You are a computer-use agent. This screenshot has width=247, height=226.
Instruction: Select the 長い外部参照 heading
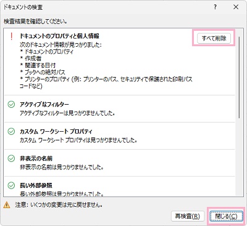pos(36,185)
